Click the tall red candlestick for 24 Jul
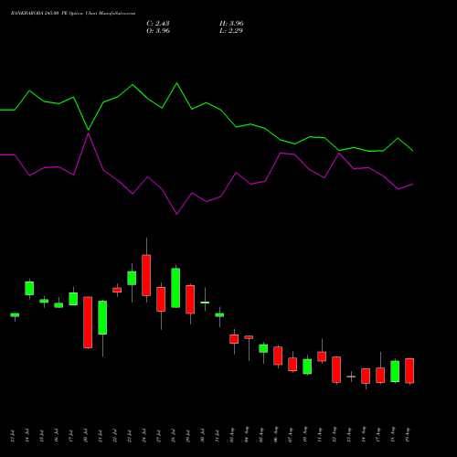 point(146,275)
